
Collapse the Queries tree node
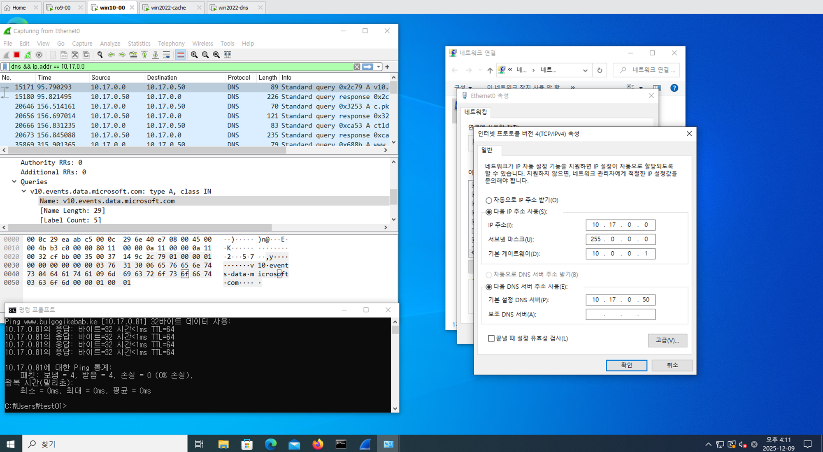coord(14,181)
